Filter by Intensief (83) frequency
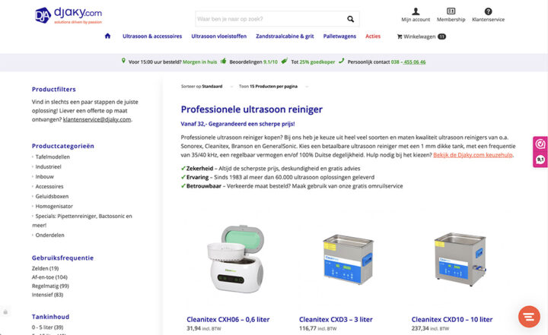The image size is (548, 335). (47, 295)
